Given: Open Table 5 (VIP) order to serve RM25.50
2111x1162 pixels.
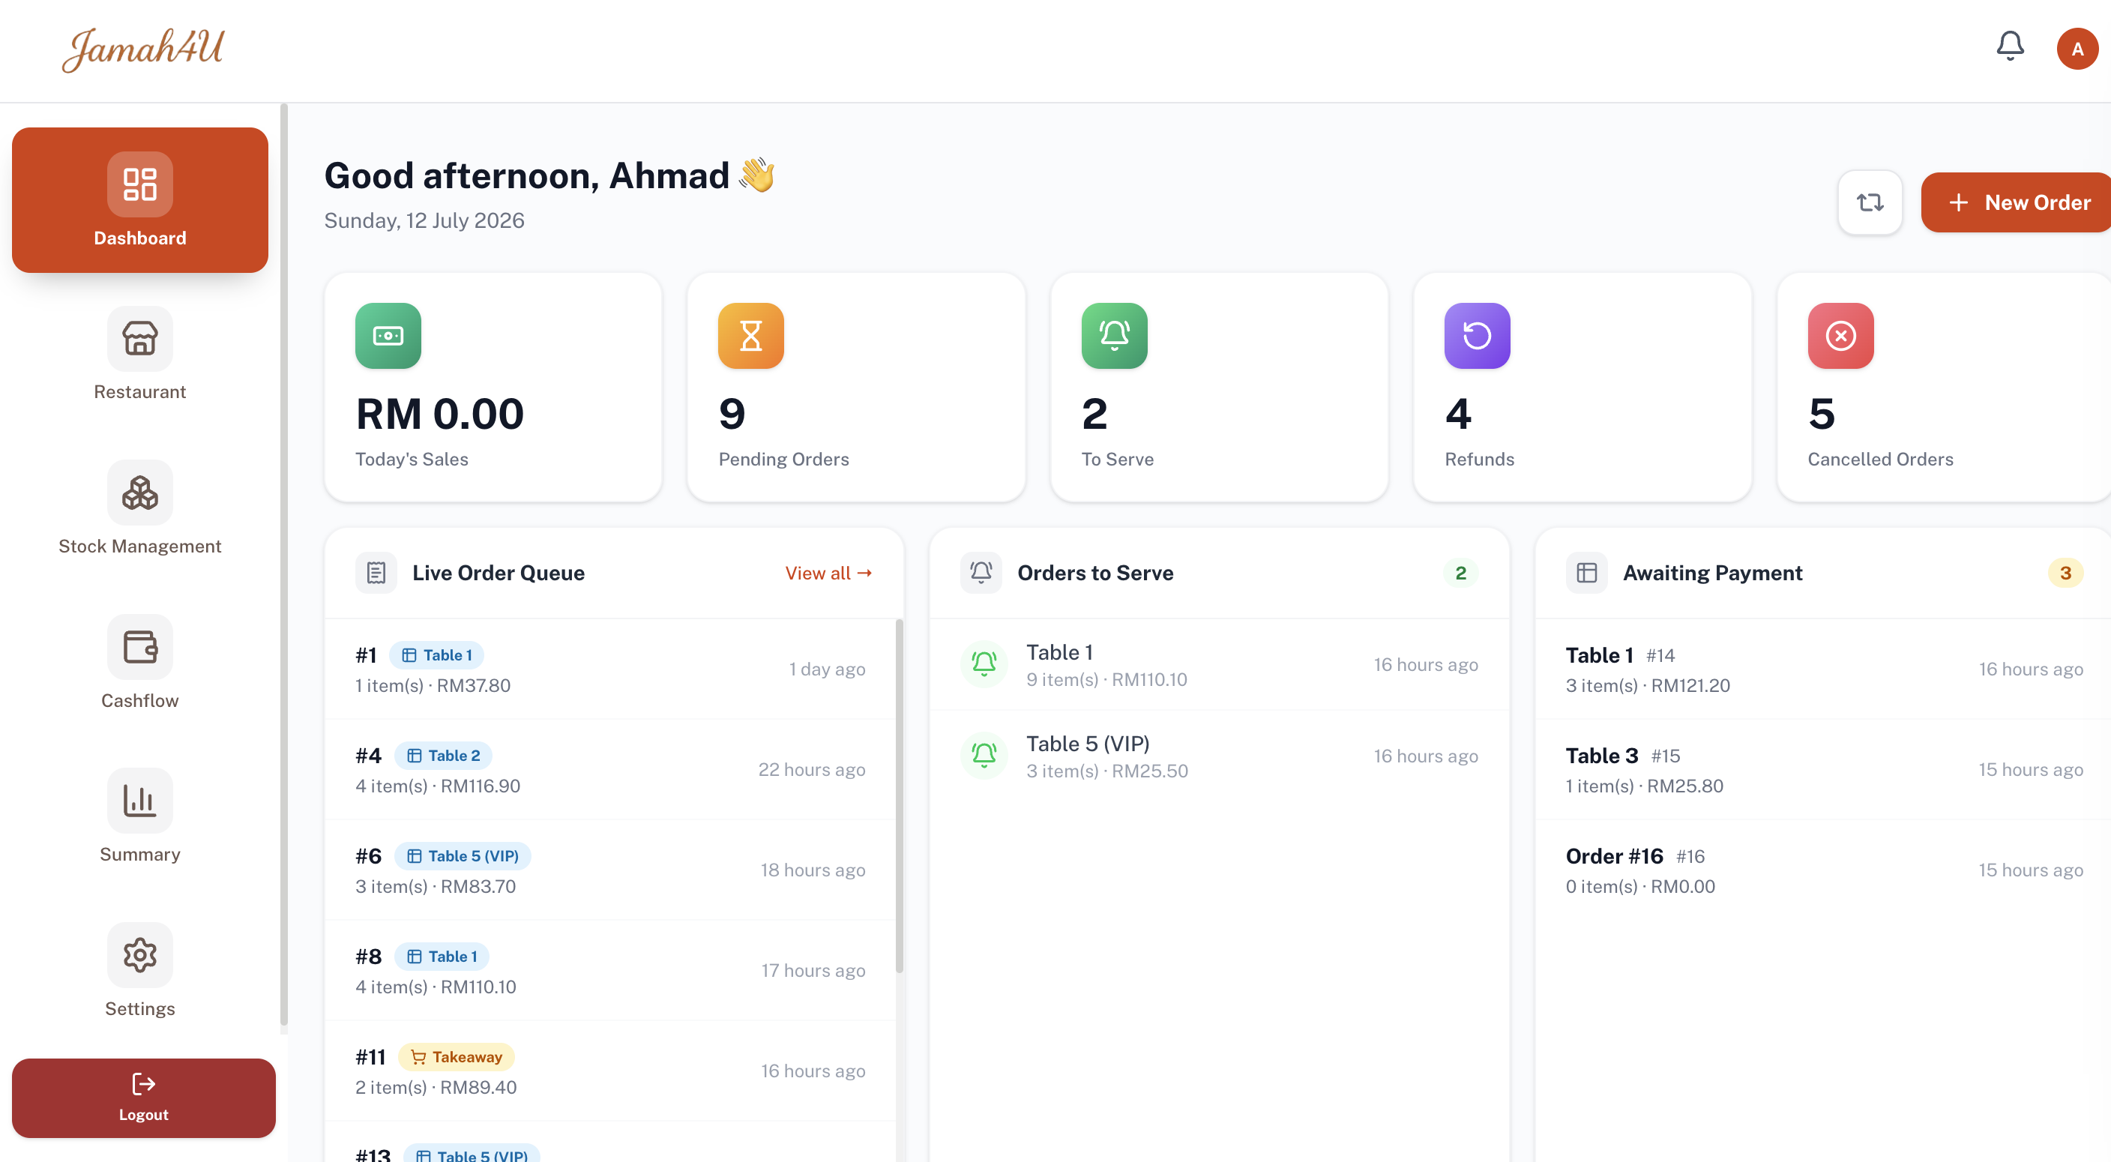Looking at the screenshot, I should (1220, 756).
